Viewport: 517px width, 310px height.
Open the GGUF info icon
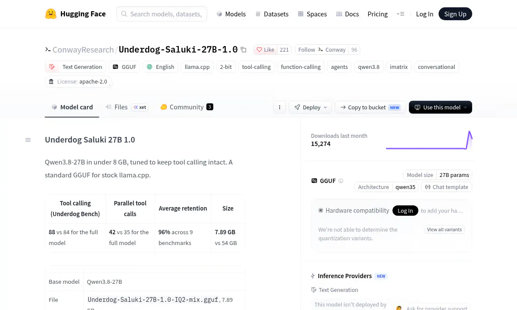(x=341, y=181)
